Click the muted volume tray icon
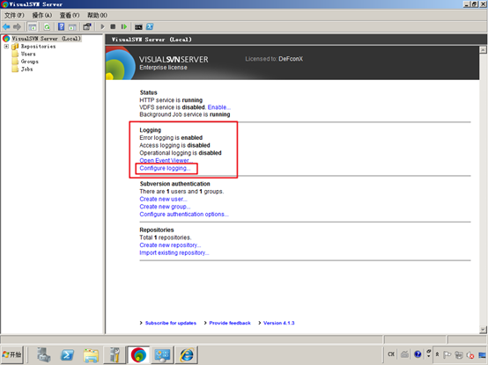Image resolution: width=488 pixels, height=365 pixels. click(x=470, y=354)
